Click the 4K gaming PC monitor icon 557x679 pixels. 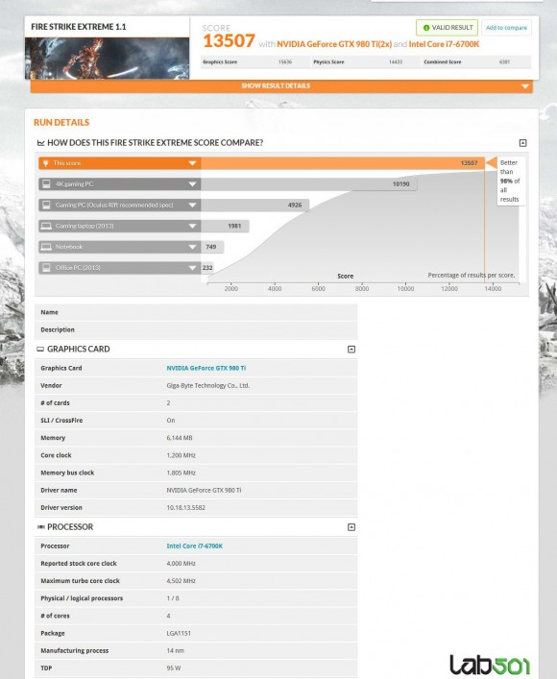click(46, 184)
